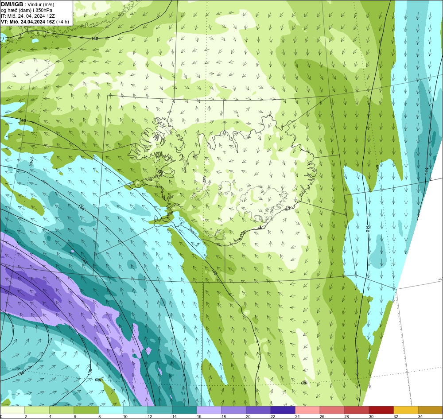Click the 'VT: Mið. 24.04.2024 16Z (+4 h)' line
Screen dimensions: 443x419
pos(35,22)
